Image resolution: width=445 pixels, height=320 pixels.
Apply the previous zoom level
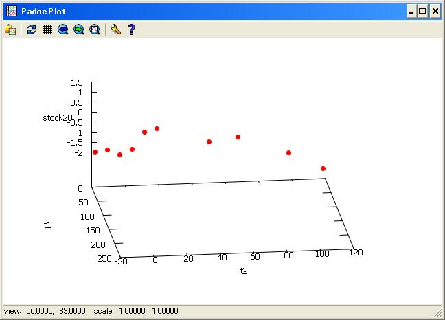click(x=63, y=30)
